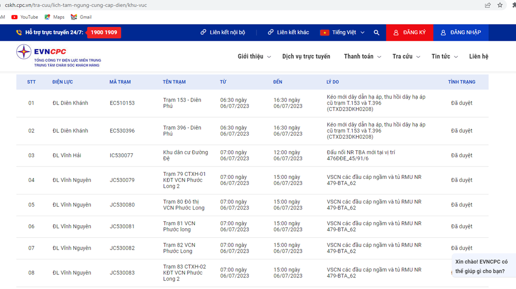Click the Vietnam flag icon

pyautogui.click(x=325, y=33)
